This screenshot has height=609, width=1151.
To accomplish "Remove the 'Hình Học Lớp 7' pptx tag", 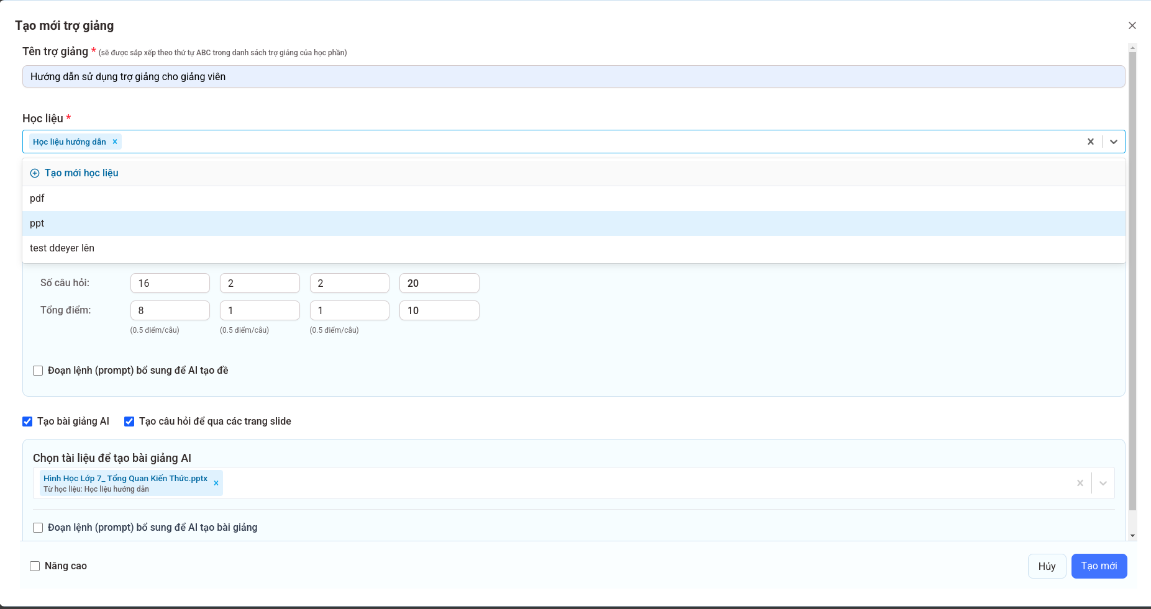I will point(216,483).
